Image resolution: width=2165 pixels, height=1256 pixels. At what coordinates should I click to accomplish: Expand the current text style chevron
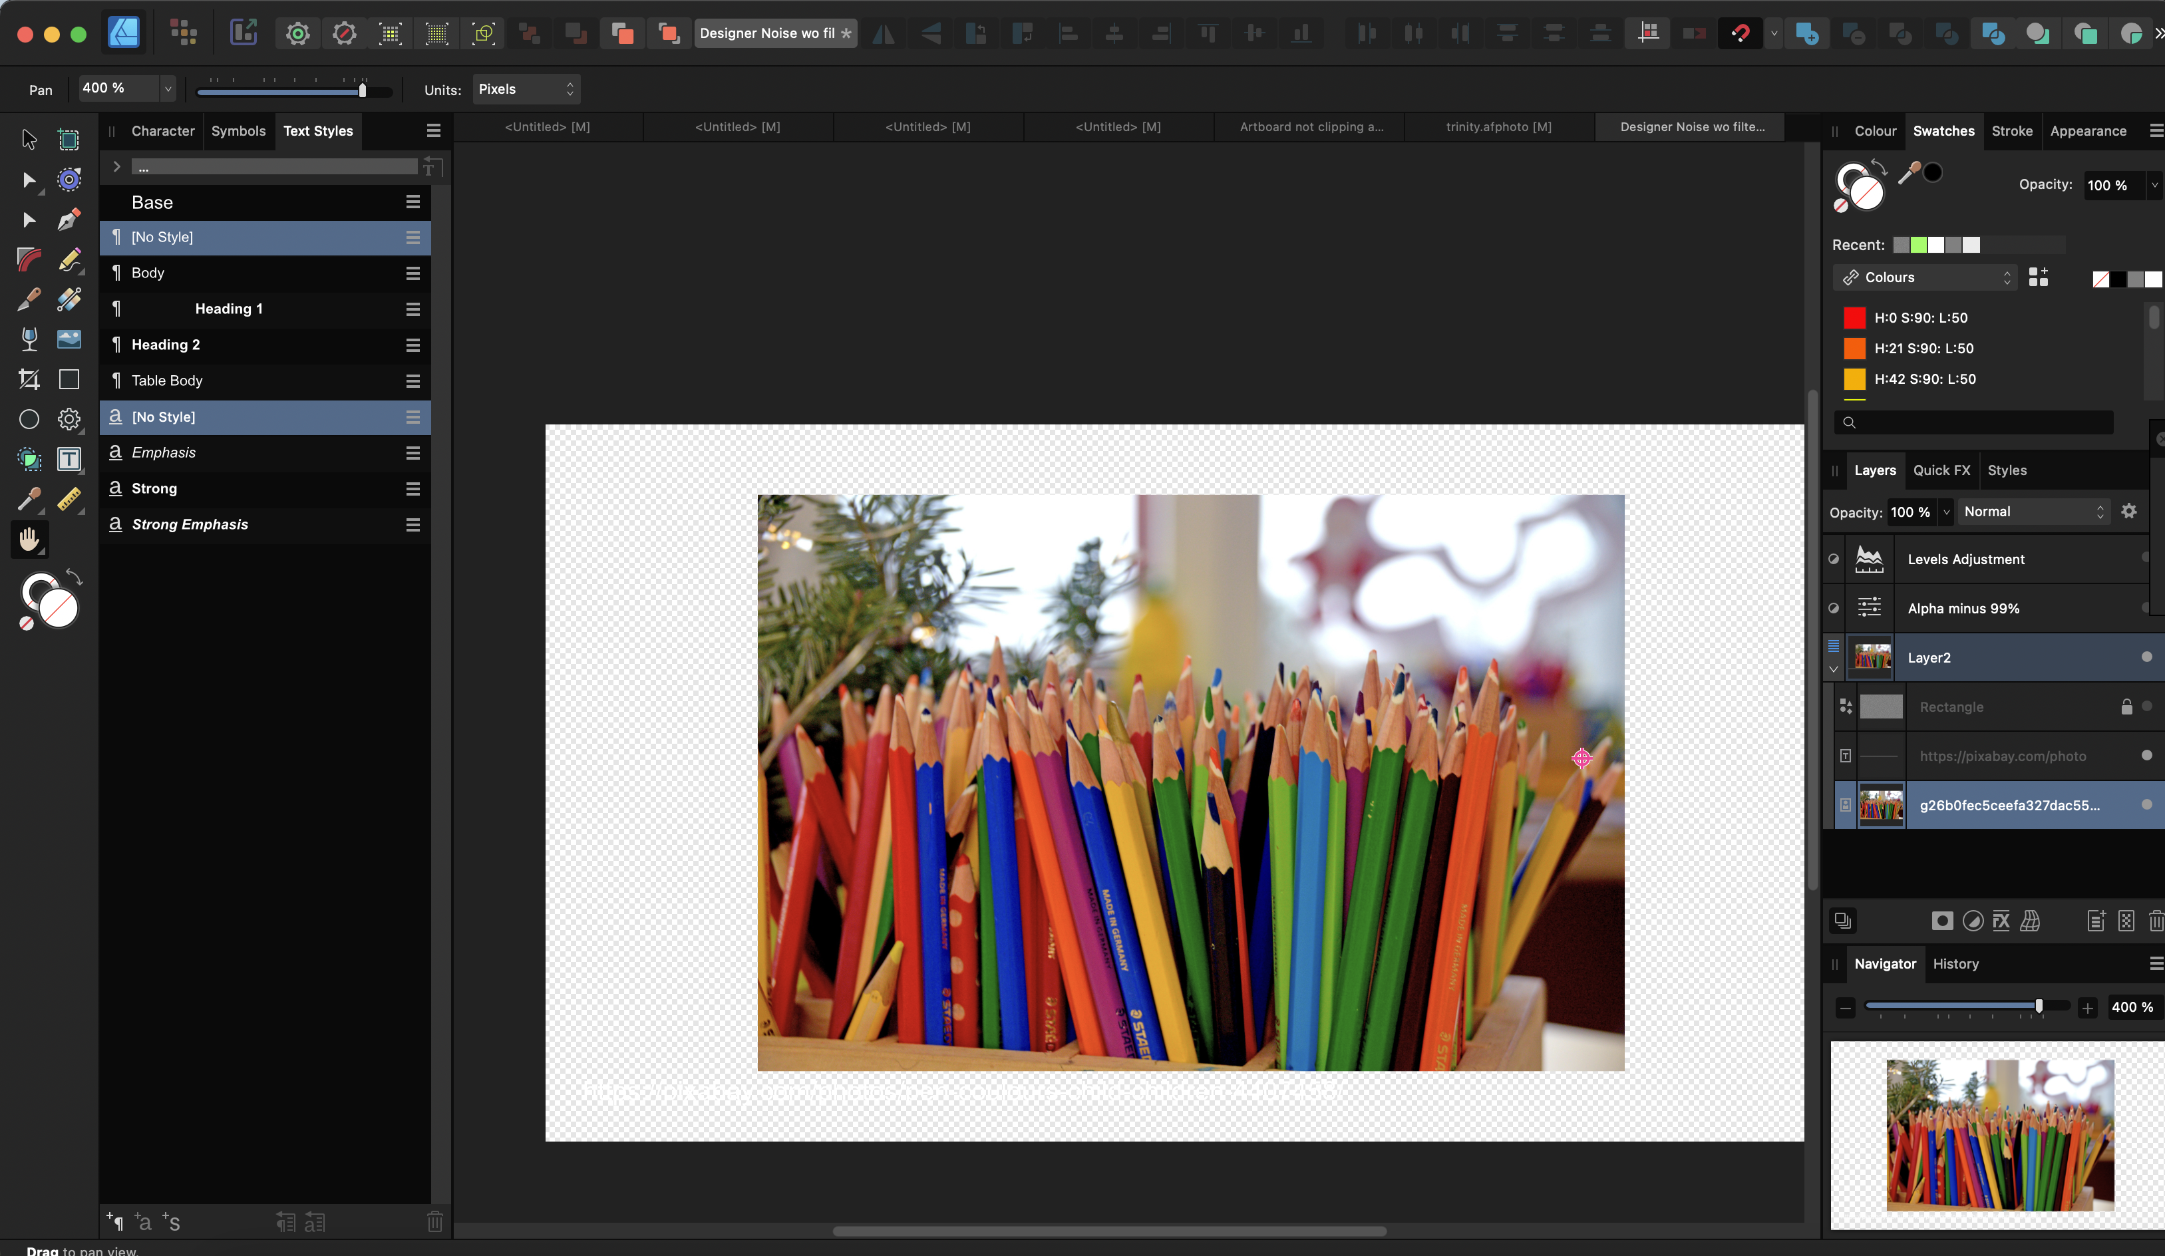tap(117, 167)
